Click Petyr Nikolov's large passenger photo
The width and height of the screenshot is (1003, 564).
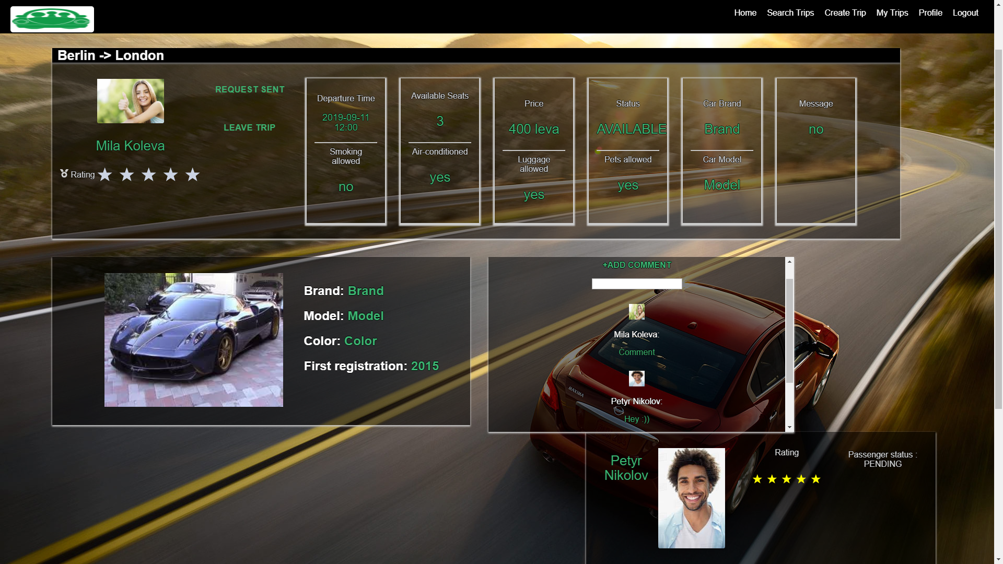tap(692, 498)
